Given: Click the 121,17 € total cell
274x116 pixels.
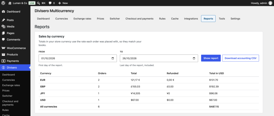Looking at the screenshot, I should point(135,80).
